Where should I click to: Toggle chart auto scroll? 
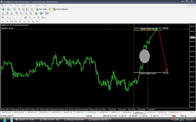tap(26, 13)
